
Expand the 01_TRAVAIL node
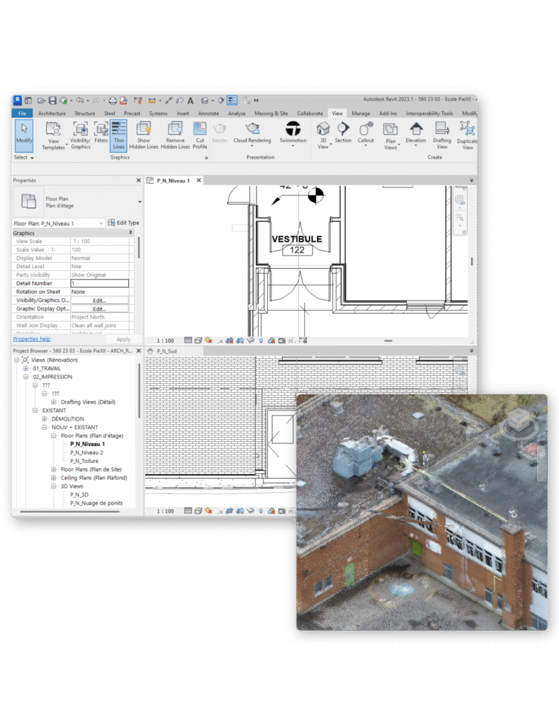pos(26,368)
